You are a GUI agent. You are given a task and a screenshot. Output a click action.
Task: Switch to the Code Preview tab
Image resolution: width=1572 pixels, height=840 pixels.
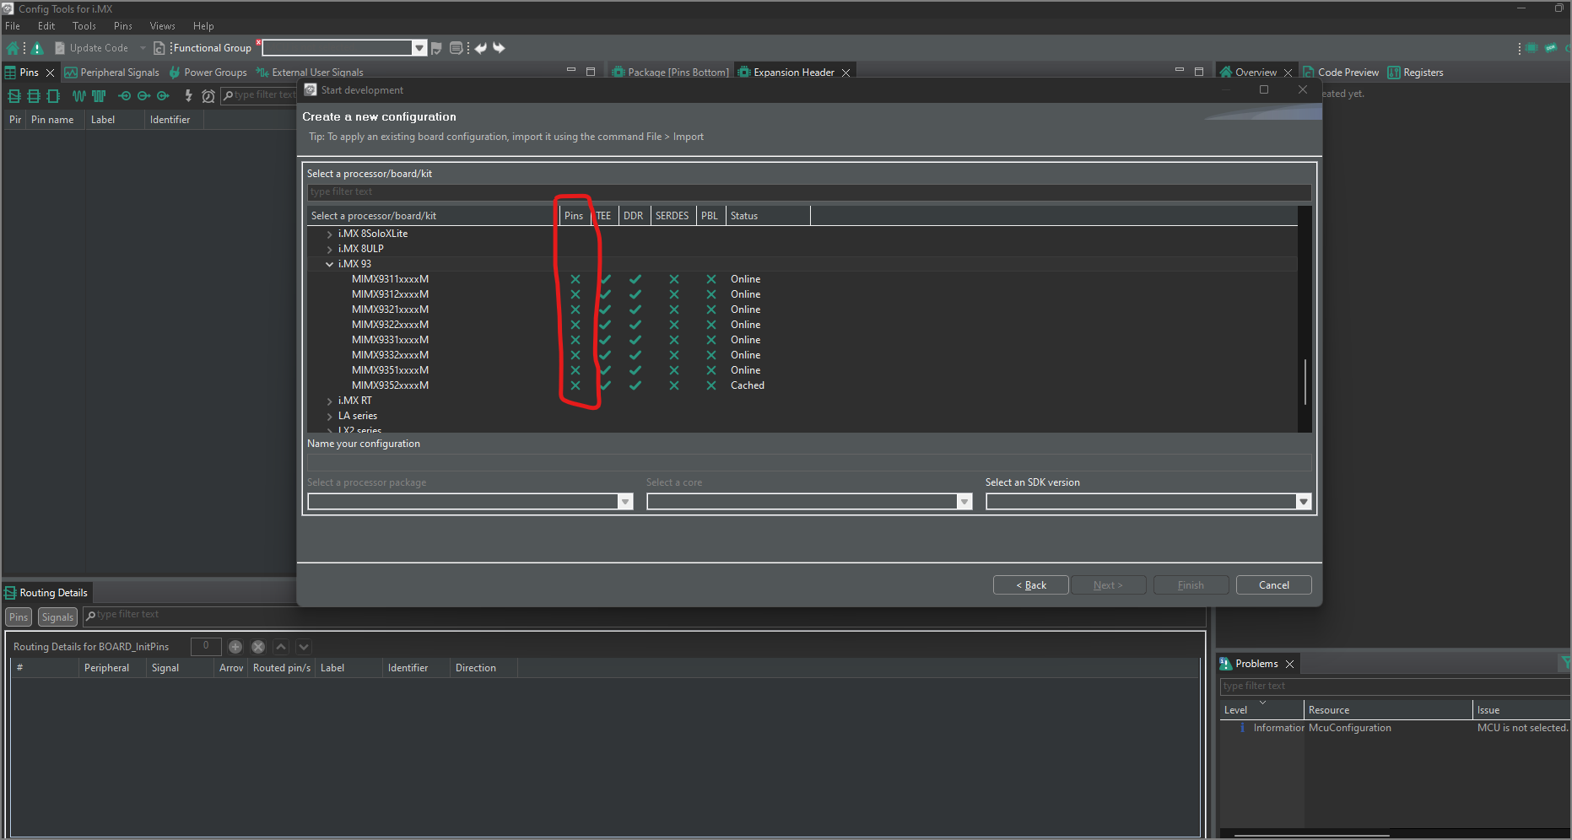1348,73
